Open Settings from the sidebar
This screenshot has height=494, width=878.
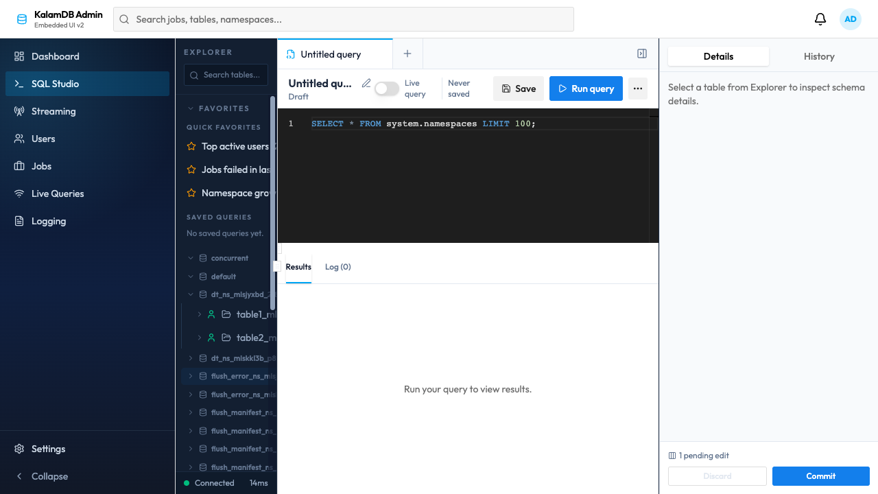pyautogui.click(x=48, y=449)
